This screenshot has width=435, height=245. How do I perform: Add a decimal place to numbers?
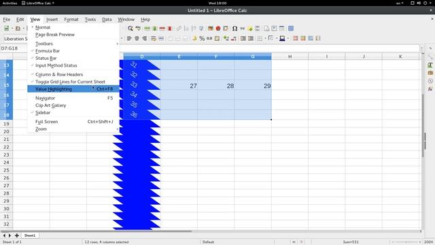click(x=226, y=38)
